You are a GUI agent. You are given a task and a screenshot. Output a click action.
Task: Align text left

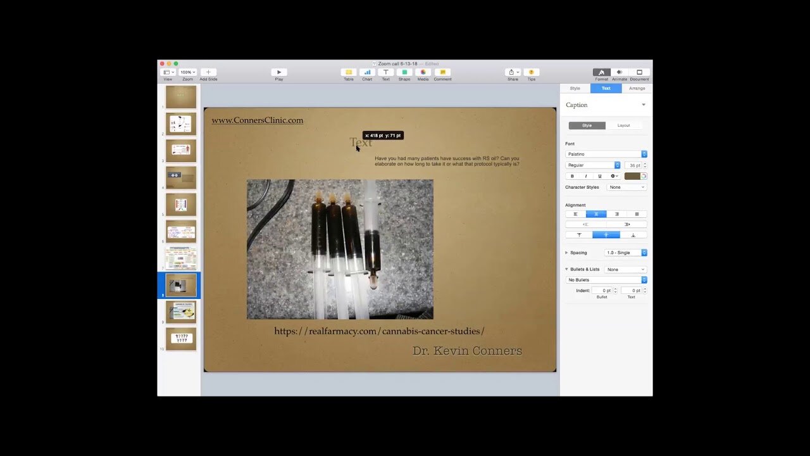pos(575,214)
